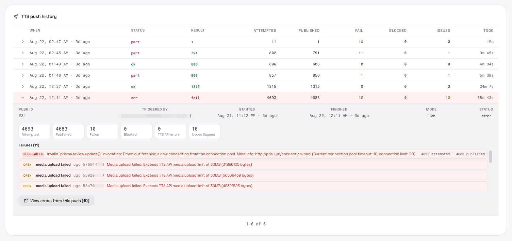Click the 50538439 bytes media upload failure row
The width and height of the screenshot is (512, 241).
[x=253, y=176]
